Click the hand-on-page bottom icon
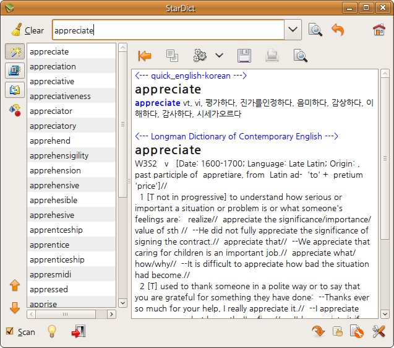Image resolution: width=394 pixels, height=348 pixels. 338,331
